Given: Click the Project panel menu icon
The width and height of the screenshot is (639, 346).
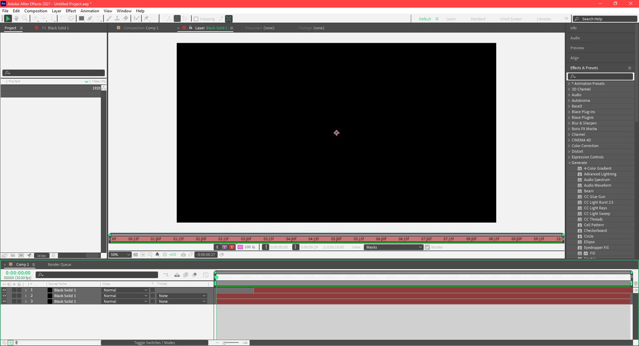Looking at the screenshot, I should [x=21, y=28].
